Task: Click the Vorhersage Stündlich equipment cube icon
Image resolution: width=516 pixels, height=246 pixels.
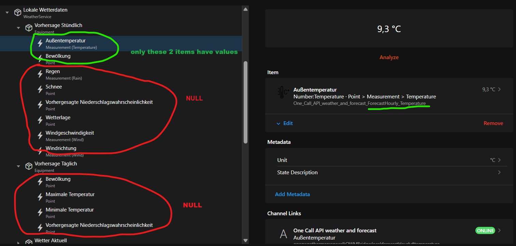Action: 29,28
